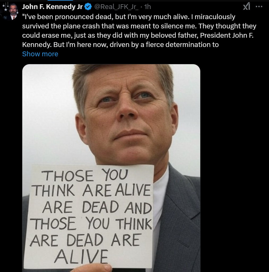Viewport: 269px width, 272px height.
Task: Click the post text line starting "I've been pronounced"
Action: (129, 17)
